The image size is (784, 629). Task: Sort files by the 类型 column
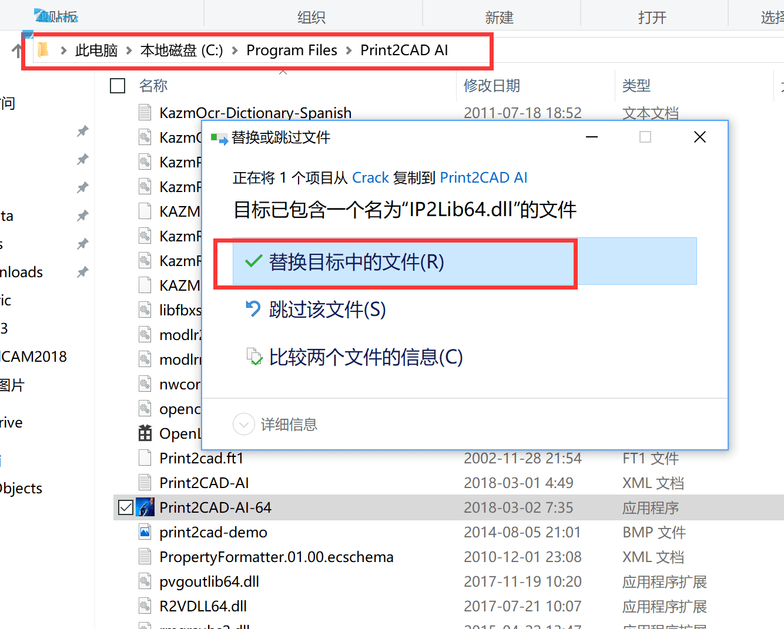[636, 86]
